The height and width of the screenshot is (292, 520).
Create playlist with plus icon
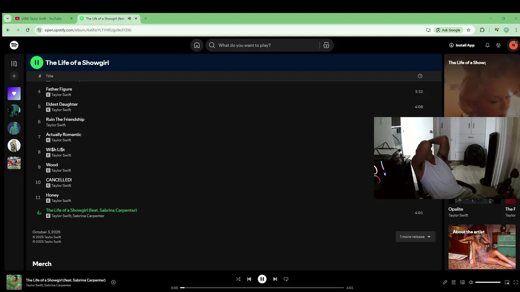click(14, 76)
